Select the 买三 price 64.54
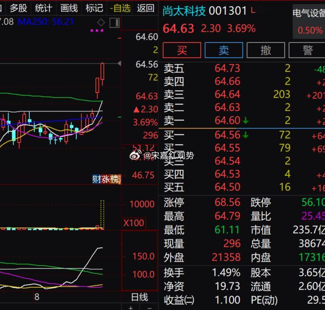325x310 pixels. (x=228, y=161)
